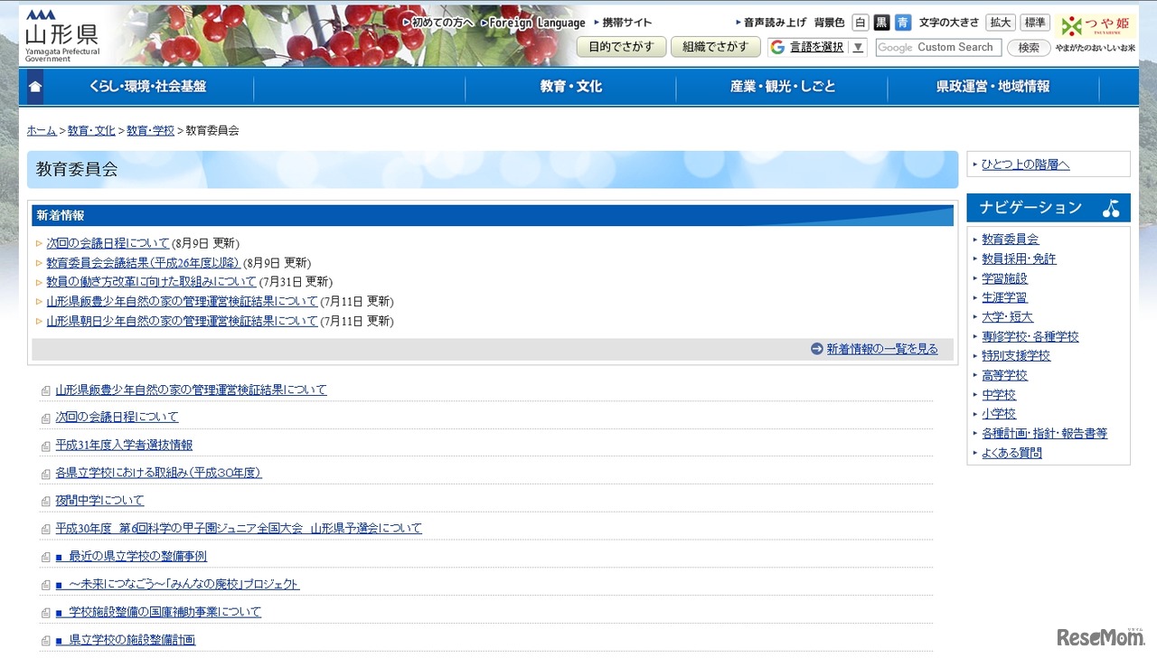
Task: Open 夜間中学について link
Action: point(99,501)
